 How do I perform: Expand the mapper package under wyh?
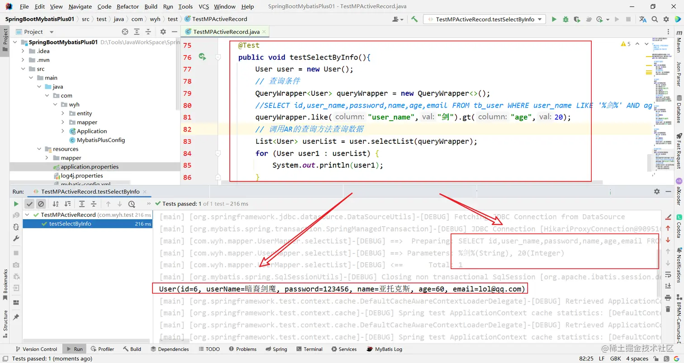click(x=63, y=122)
